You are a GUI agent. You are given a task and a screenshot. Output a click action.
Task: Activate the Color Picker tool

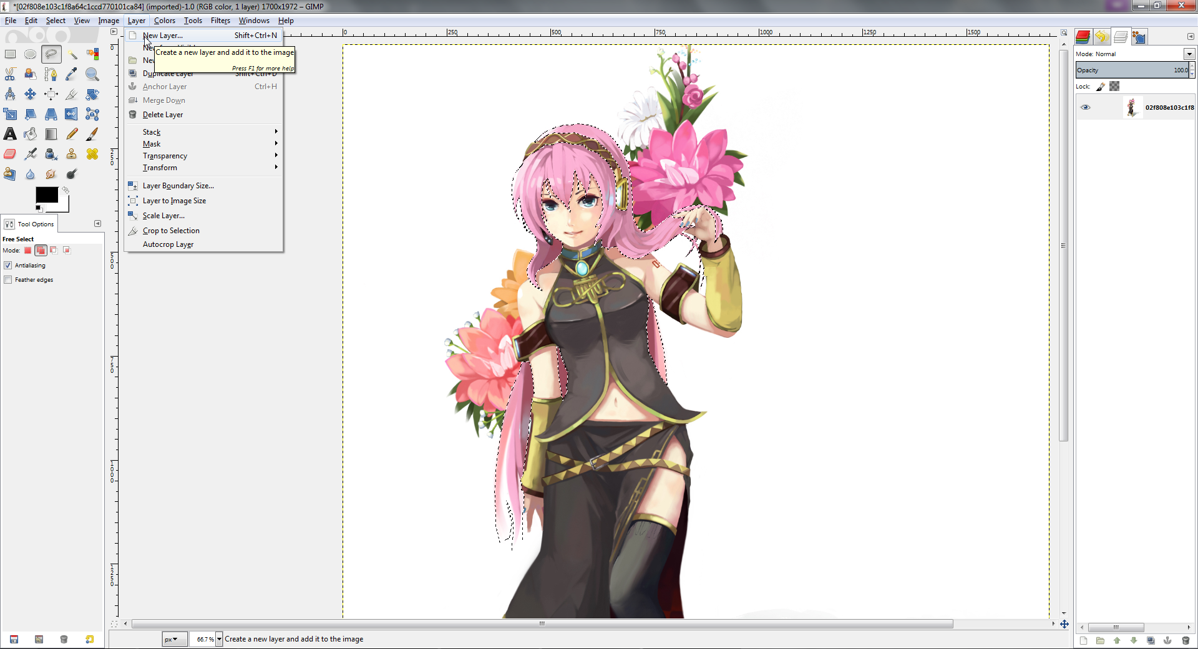coord(72,74)
